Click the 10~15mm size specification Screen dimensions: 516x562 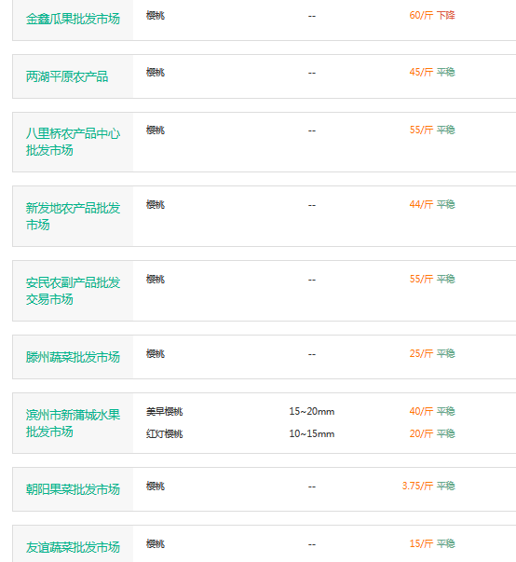[312, 433]
